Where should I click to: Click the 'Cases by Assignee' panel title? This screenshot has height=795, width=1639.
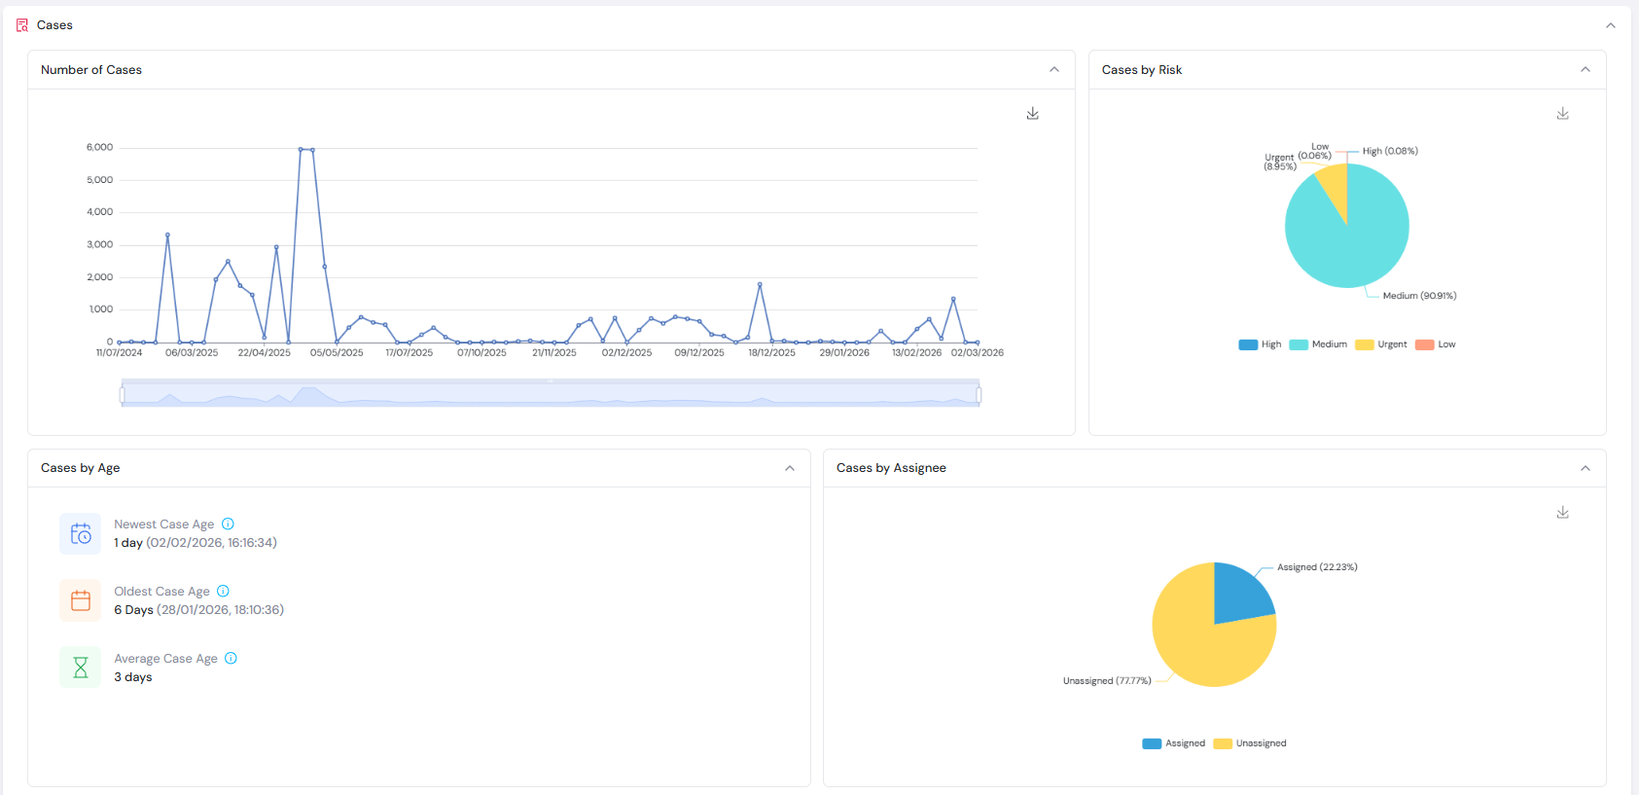(891, 468)
